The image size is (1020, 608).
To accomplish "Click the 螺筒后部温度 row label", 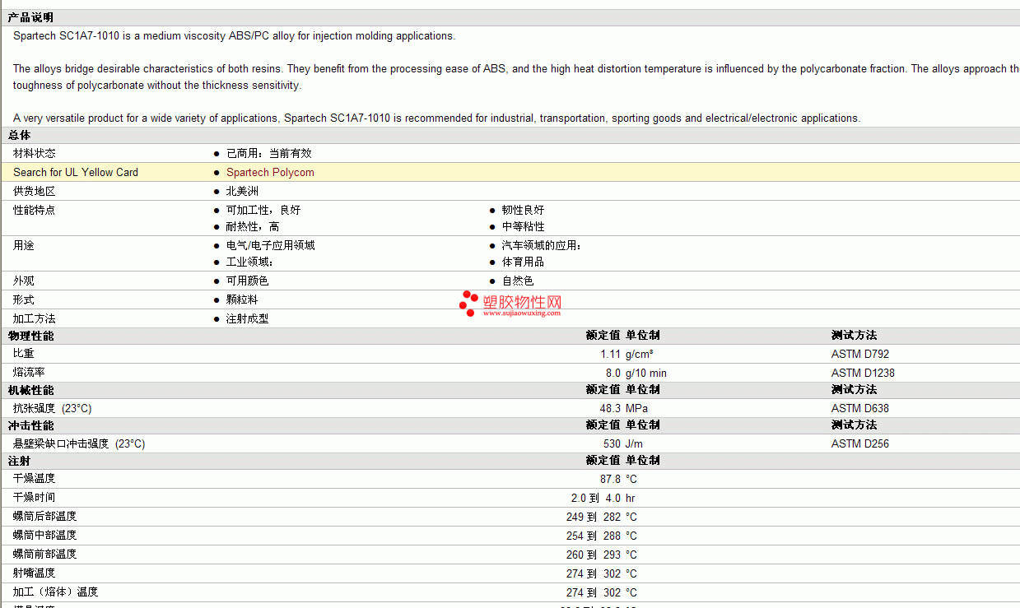I will 45,516.
